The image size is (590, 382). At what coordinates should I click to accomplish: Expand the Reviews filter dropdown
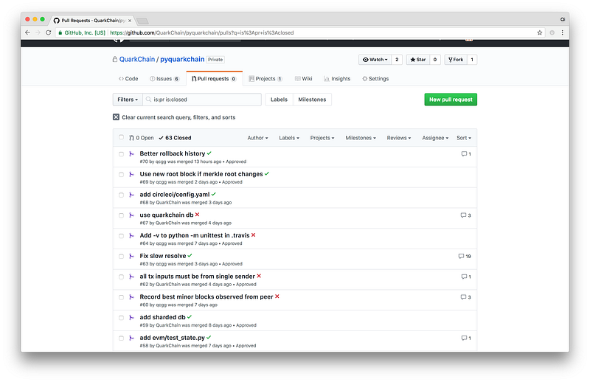click(x=399, y=138)
